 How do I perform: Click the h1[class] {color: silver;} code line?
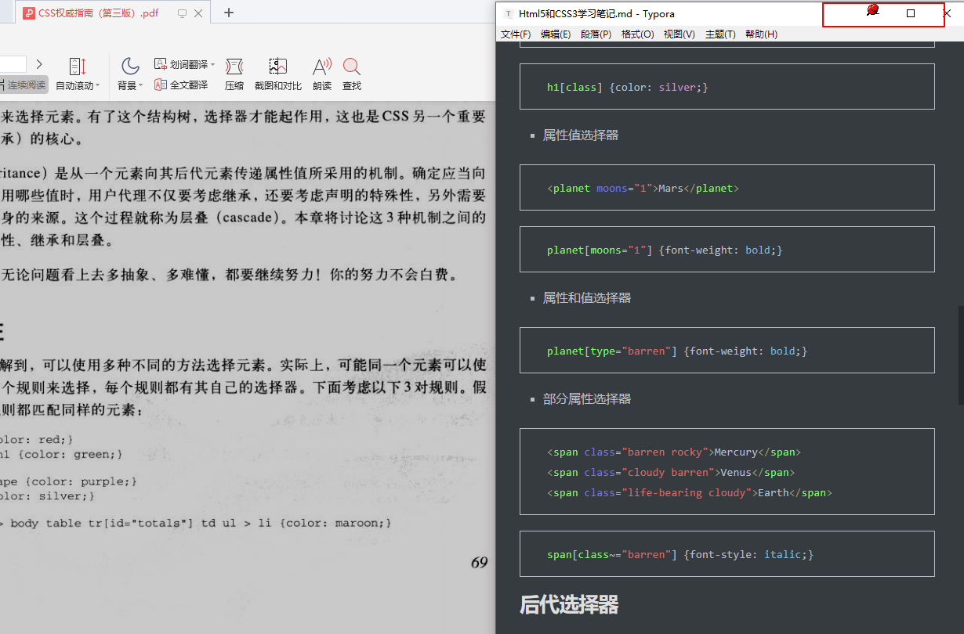628,87
